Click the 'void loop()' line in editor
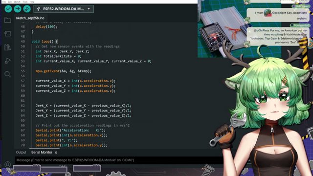The image size is (313, 176). pos(45,42)
